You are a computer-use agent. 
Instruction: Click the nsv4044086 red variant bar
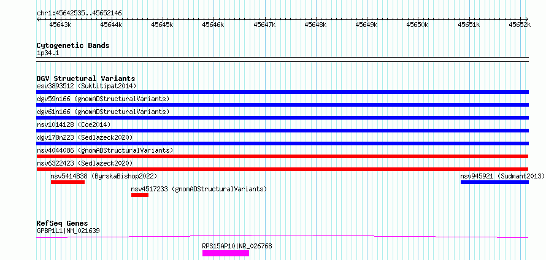(x=282, y=156)
